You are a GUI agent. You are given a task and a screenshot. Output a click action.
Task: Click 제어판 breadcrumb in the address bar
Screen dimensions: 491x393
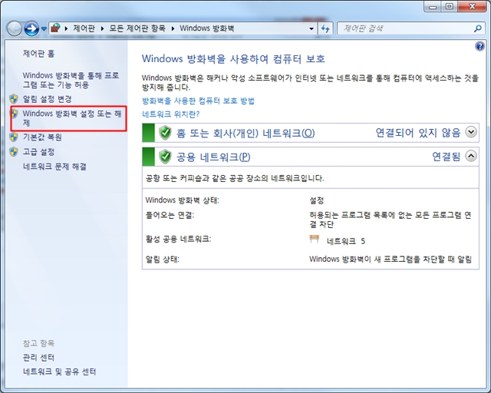(84, 28)
